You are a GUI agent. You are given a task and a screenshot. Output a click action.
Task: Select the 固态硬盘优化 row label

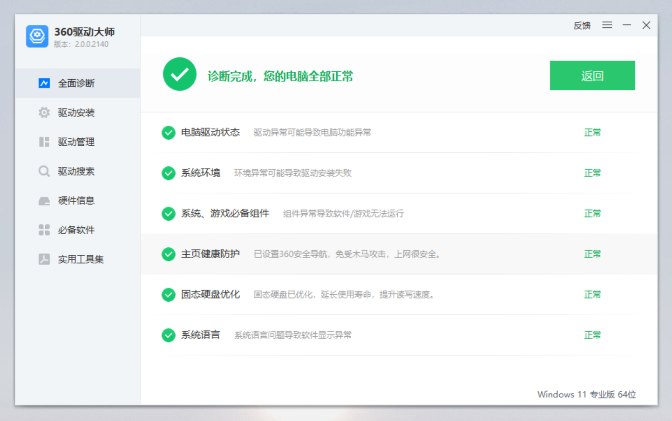tap(210, 295)
